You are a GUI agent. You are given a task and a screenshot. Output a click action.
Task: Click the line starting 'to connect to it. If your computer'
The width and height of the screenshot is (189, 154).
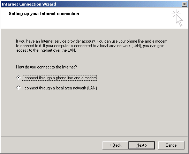(x=90, y=46)
